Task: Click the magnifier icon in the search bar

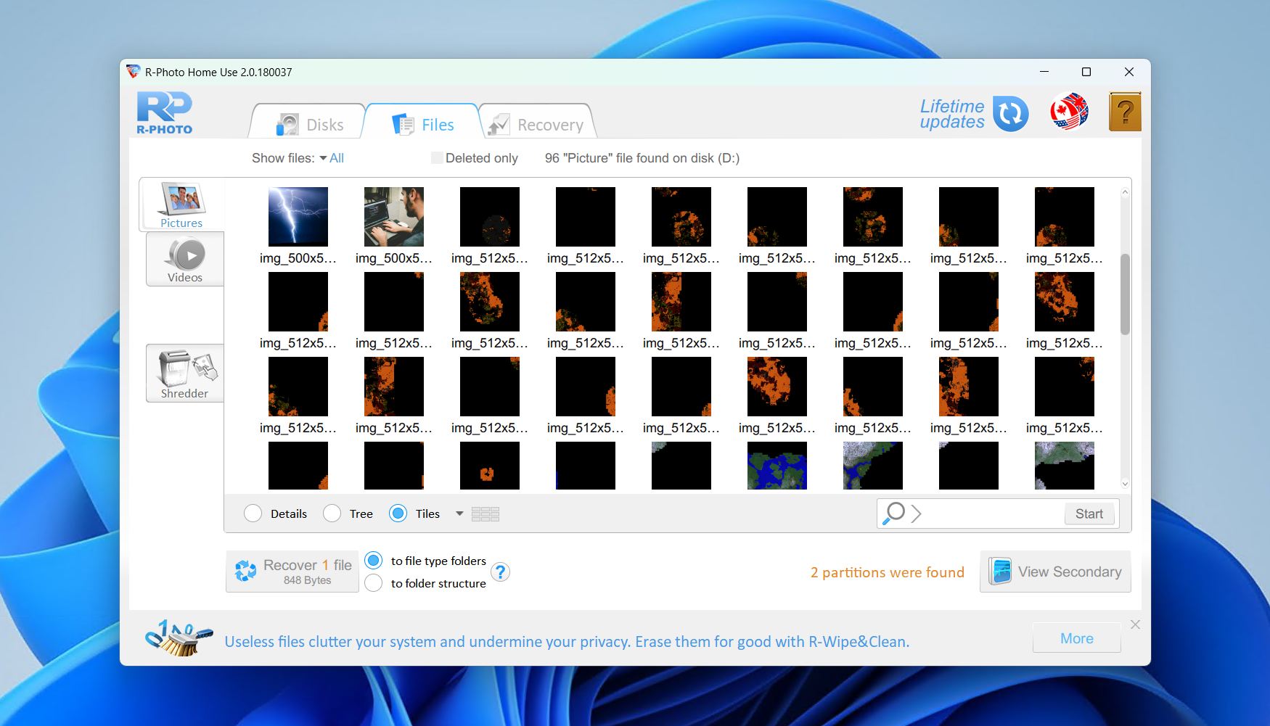Action: (893, 513)
